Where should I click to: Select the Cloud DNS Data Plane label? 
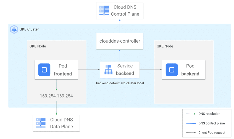pos(62,123)
